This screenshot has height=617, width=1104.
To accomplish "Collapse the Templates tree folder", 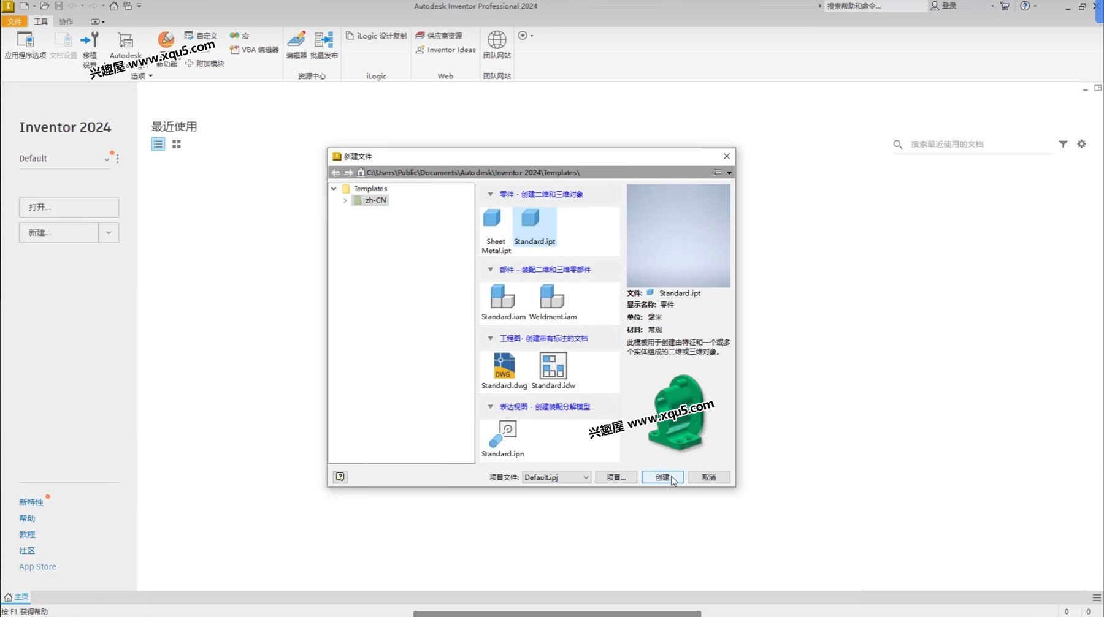I will click(x=334, y=189).
